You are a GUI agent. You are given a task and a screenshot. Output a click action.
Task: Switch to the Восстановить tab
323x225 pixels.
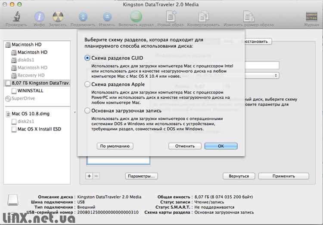258,42
